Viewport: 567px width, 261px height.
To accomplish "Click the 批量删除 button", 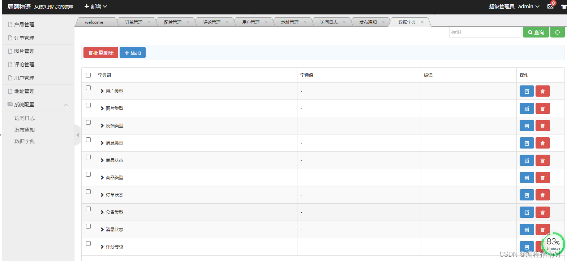I will point(101,53).
